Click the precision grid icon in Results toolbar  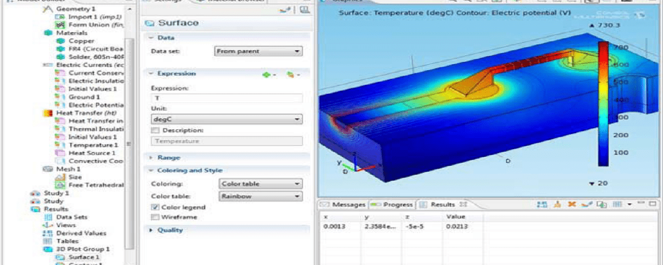[x=542, y=204]
